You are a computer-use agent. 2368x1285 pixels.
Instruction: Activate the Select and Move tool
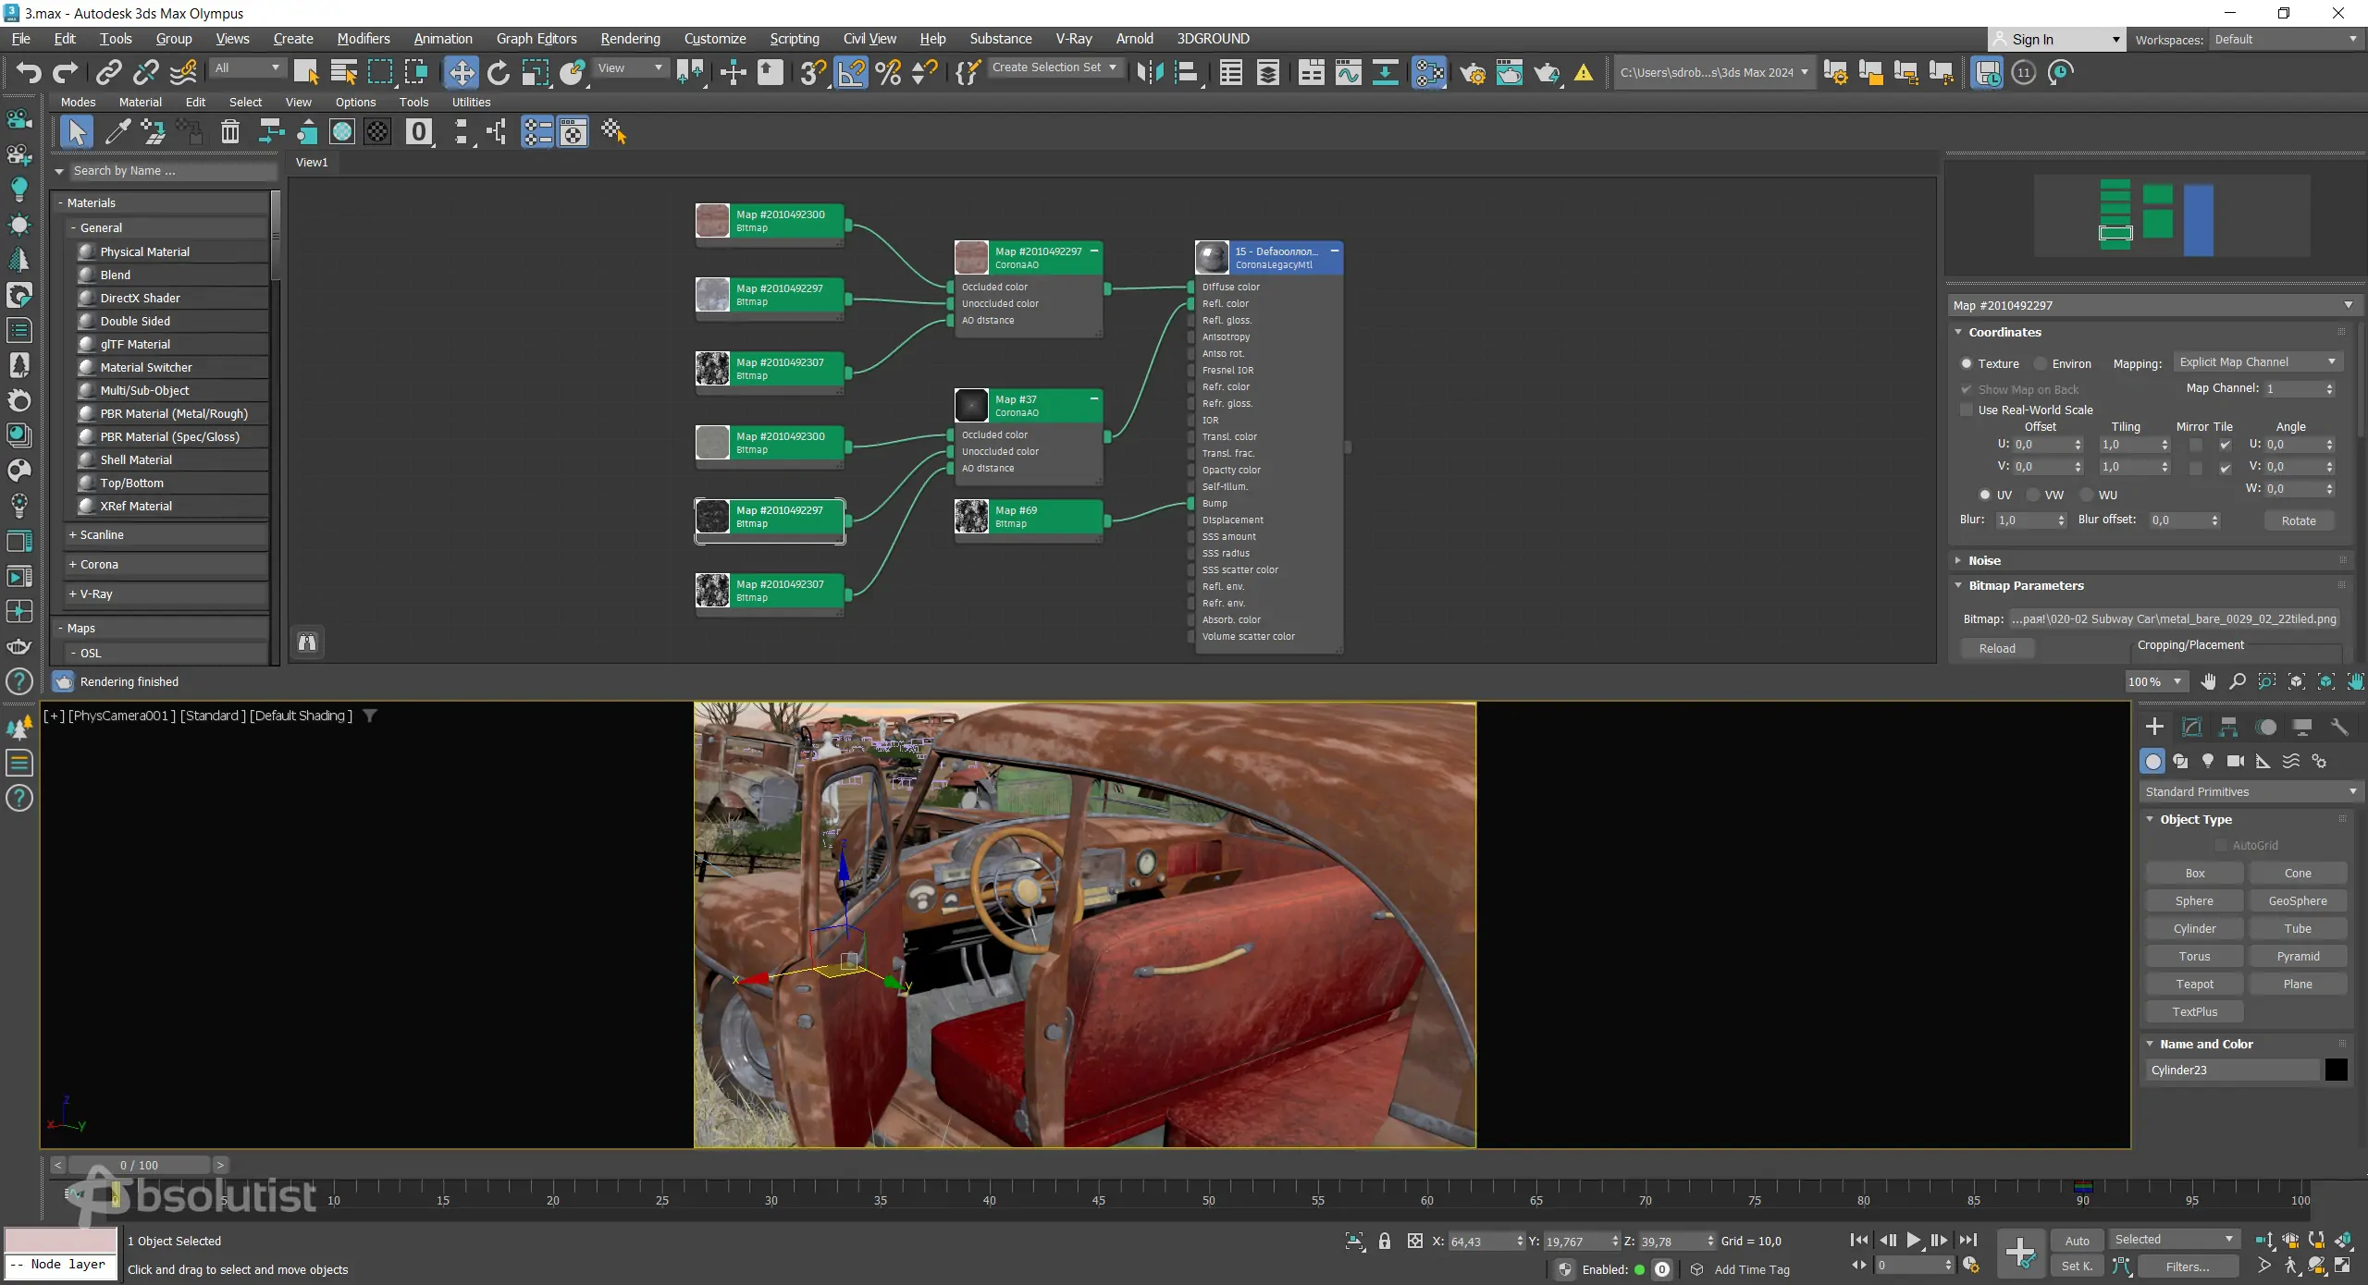(461, 72)
